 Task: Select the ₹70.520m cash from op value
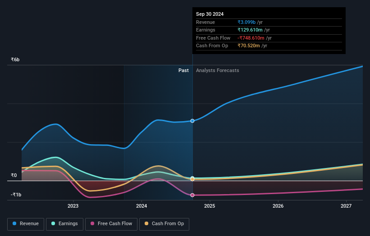coord(249,46)
